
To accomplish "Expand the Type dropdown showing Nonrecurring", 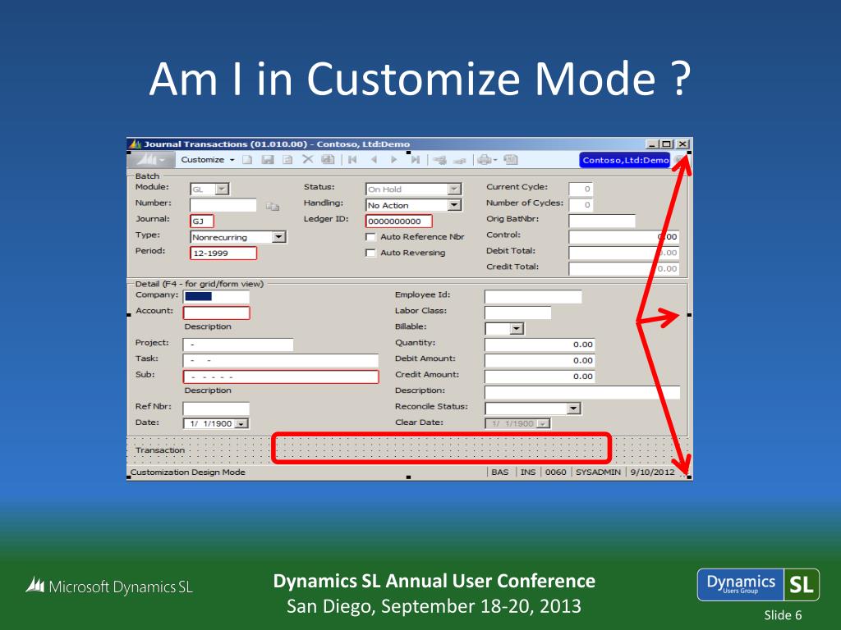I will point(279,237).
